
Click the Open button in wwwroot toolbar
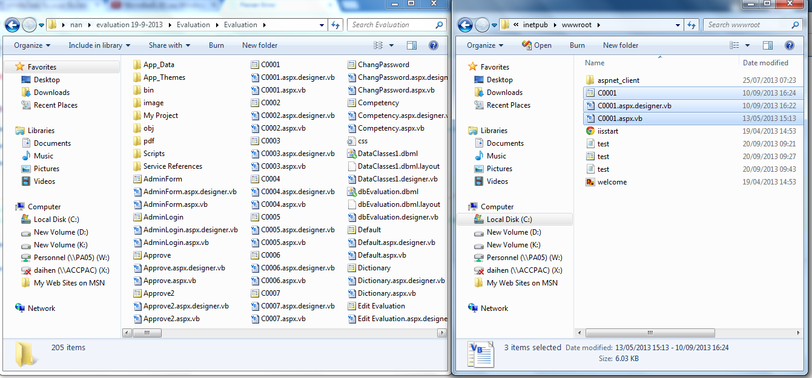coord(536,45)
